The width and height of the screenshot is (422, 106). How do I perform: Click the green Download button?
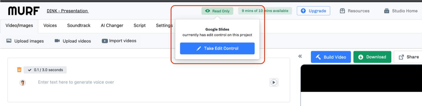tap(372, 57)
